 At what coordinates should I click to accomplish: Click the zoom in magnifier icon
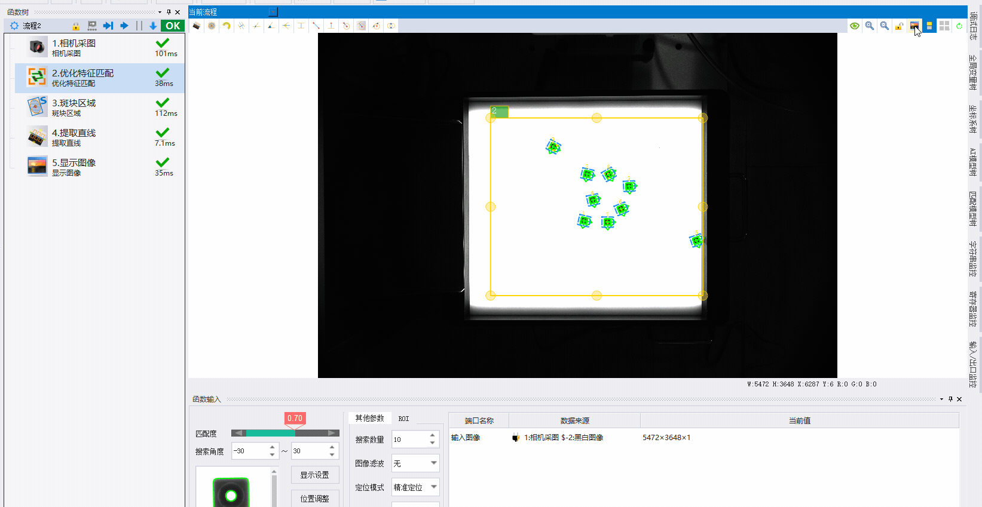pyautogui.click(x=870, y=26)
